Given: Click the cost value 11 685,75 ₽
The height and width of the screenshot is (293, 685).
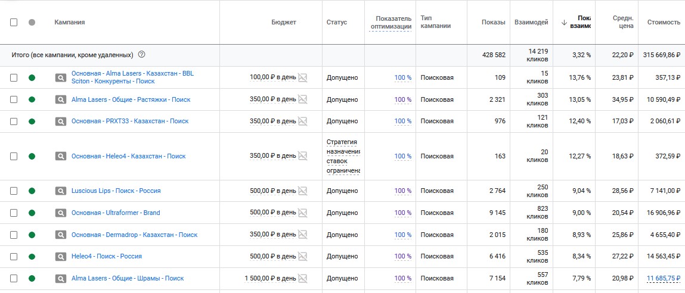Looking at the screenshot, I should [664, 278].
